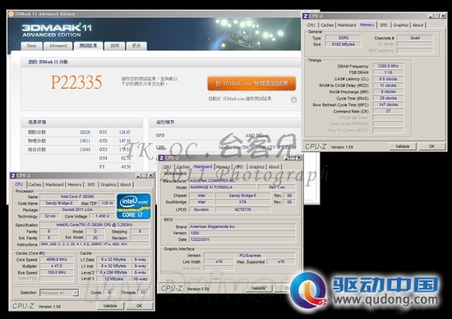Open Mainboard tab in the Memory CPU-Z window
This screenshot has height=319, width=452.
[347, 25]
